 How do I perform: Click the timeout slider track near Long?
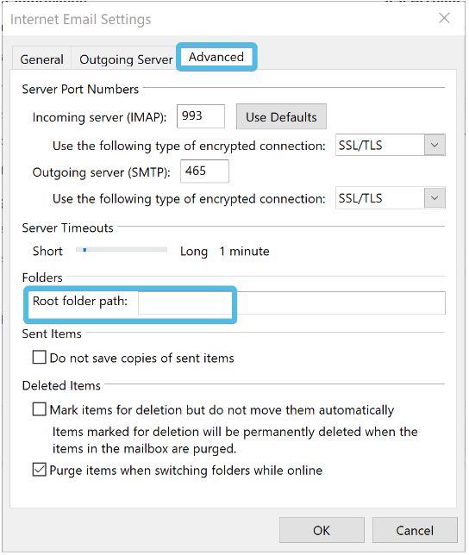(156, 250)
